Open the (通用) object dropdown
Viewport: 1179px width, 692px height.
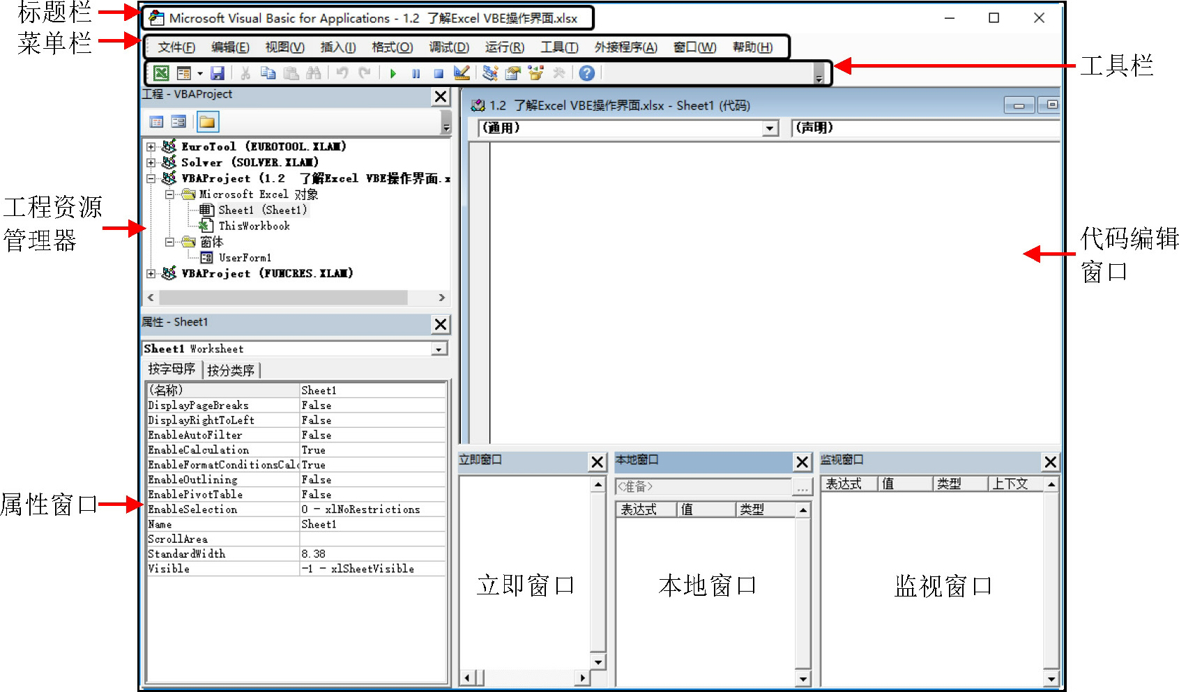coord(769,128)
